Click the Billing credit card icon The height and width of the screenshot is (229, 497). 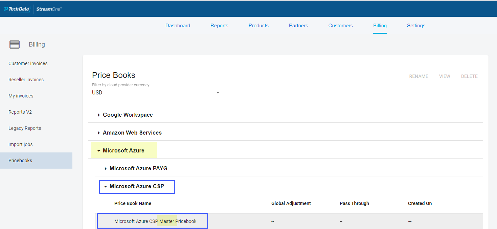coord(15,45)
